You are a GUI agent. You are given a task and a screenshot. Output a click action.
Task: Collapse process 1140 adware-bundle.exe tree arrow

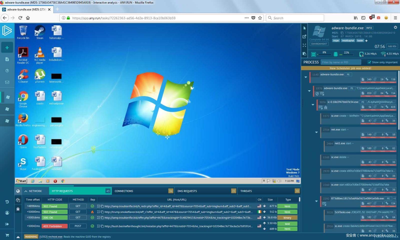(305, 77)
